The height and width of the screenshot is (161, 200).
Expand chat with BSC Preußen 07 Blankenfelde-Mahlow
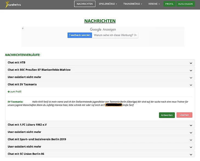click(100, 70)
